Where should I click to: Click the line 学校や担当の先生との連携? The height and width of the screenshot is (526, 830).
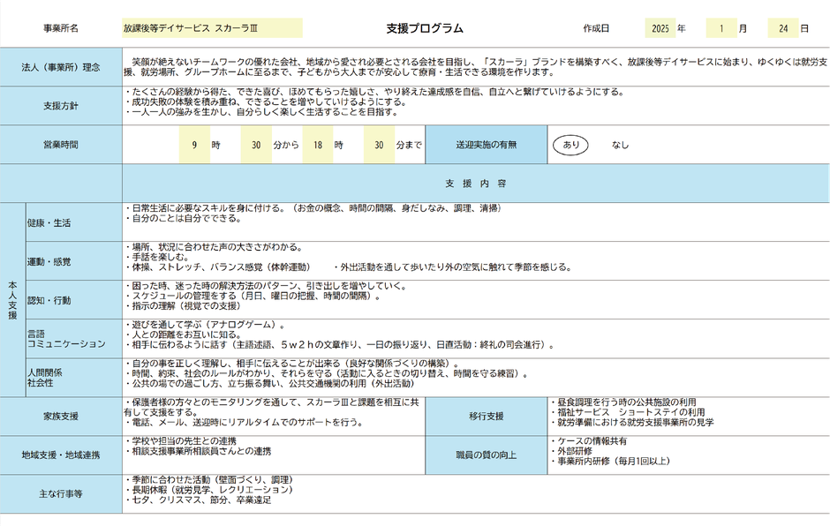click(180, 440)
